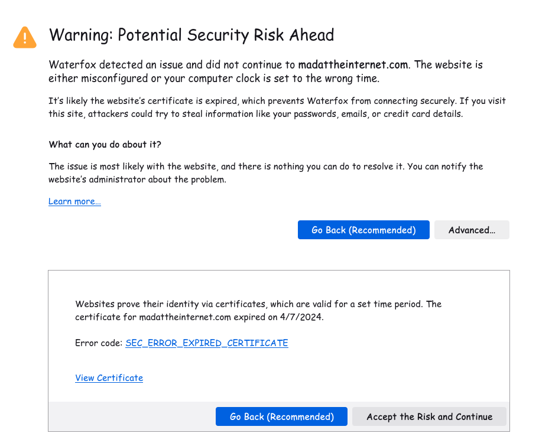The height and width of the screenshot is (446, 539).
Task: Click the Error code: label
Action: (99, 343)
